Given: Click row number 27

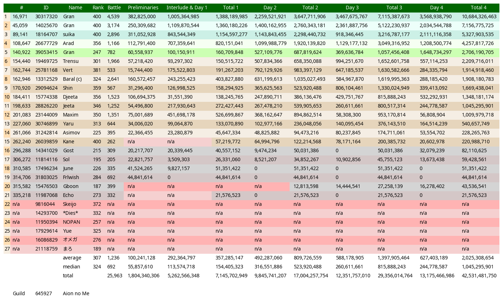Looking at the screenshot, I should click(x=7, y=249).
